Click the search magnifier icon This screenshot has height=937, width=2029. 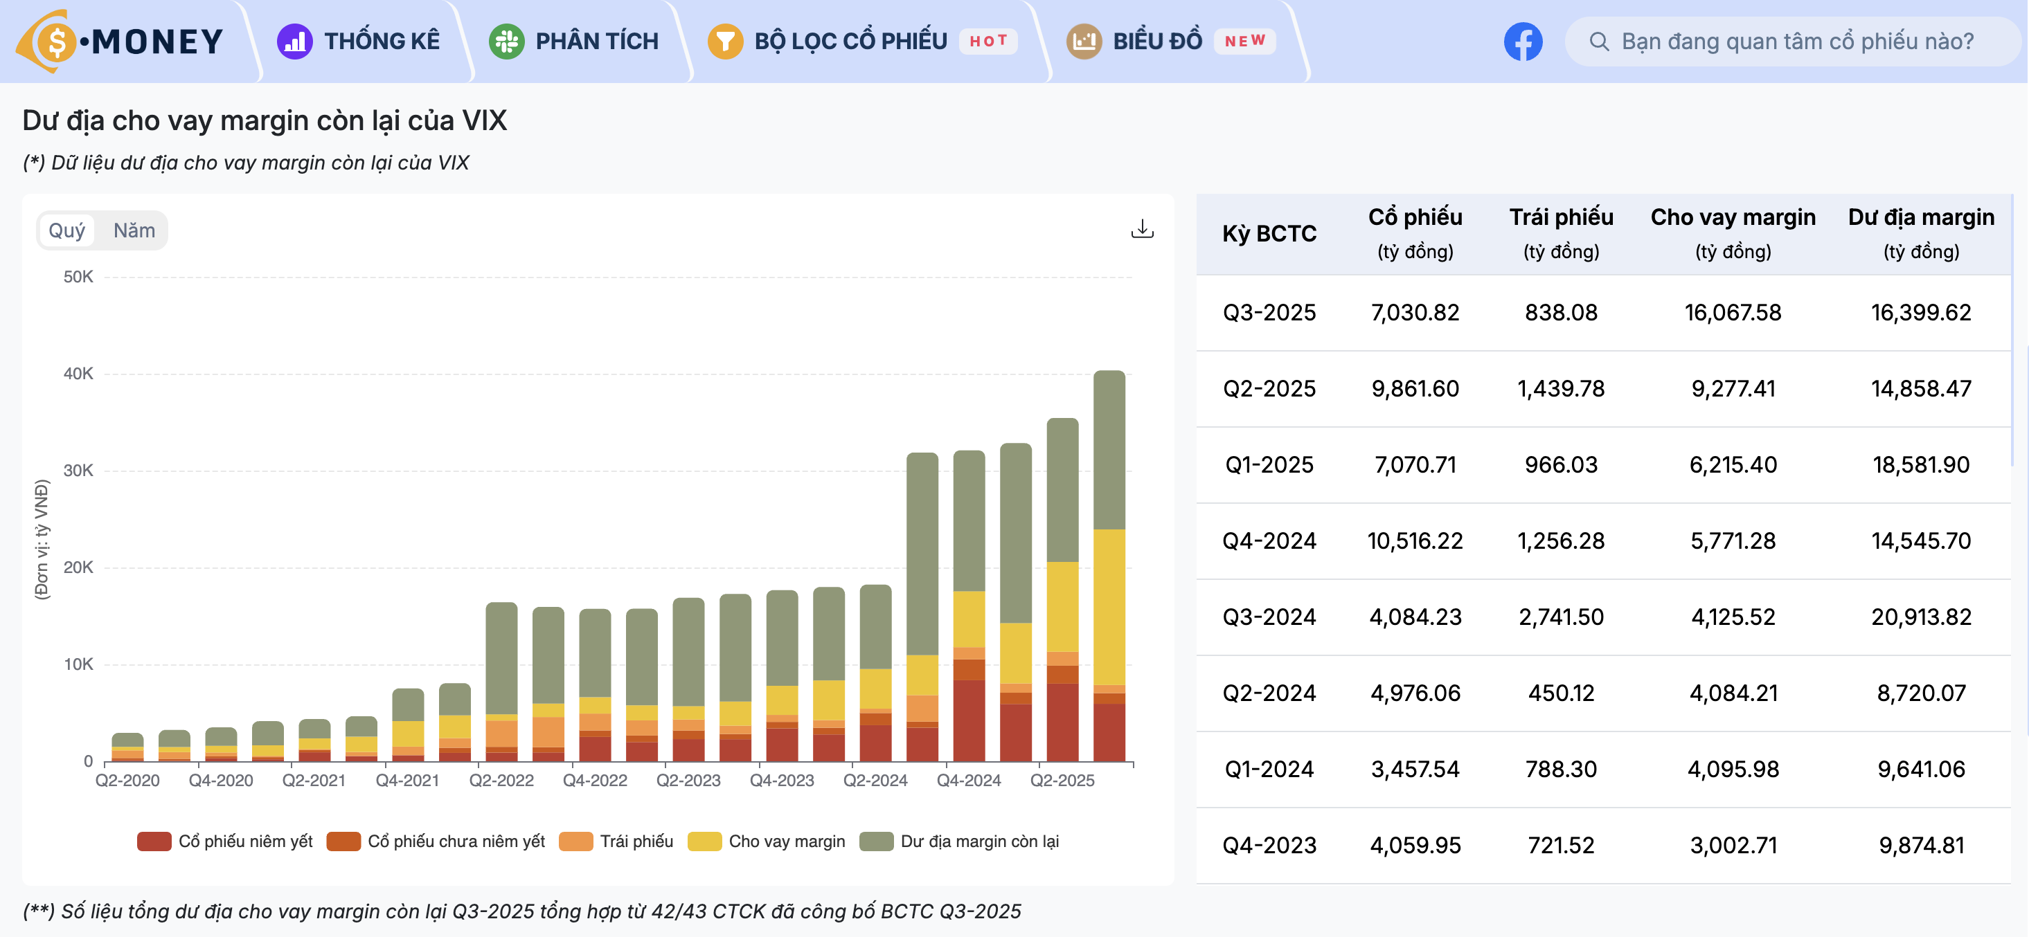[x=1599, y=41]
